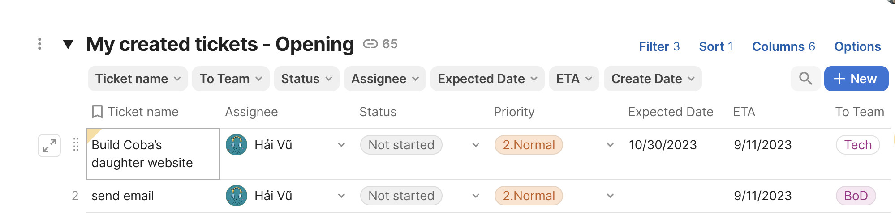Click the Tech team tag
The image size is (895, 218).
858,145
